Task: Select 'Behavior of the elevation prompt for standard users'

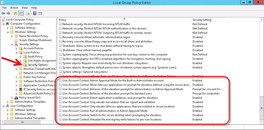Action: point(107,93)
